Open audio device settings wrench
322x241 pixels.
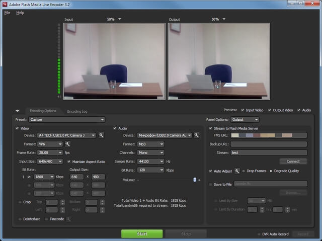(x=197, y=135)
